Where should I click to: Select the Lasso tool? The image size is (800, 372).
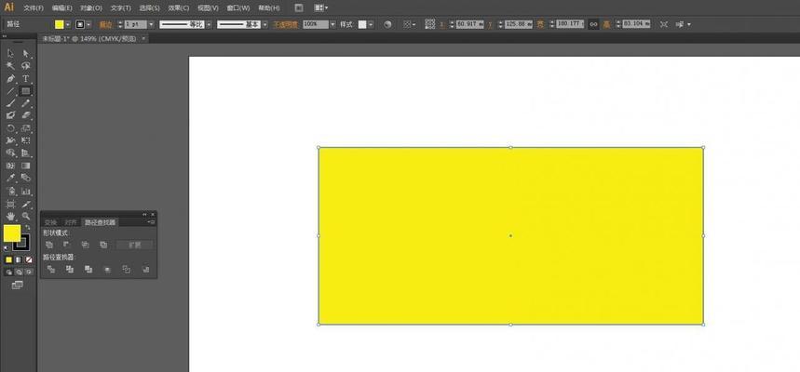(25, 66)
